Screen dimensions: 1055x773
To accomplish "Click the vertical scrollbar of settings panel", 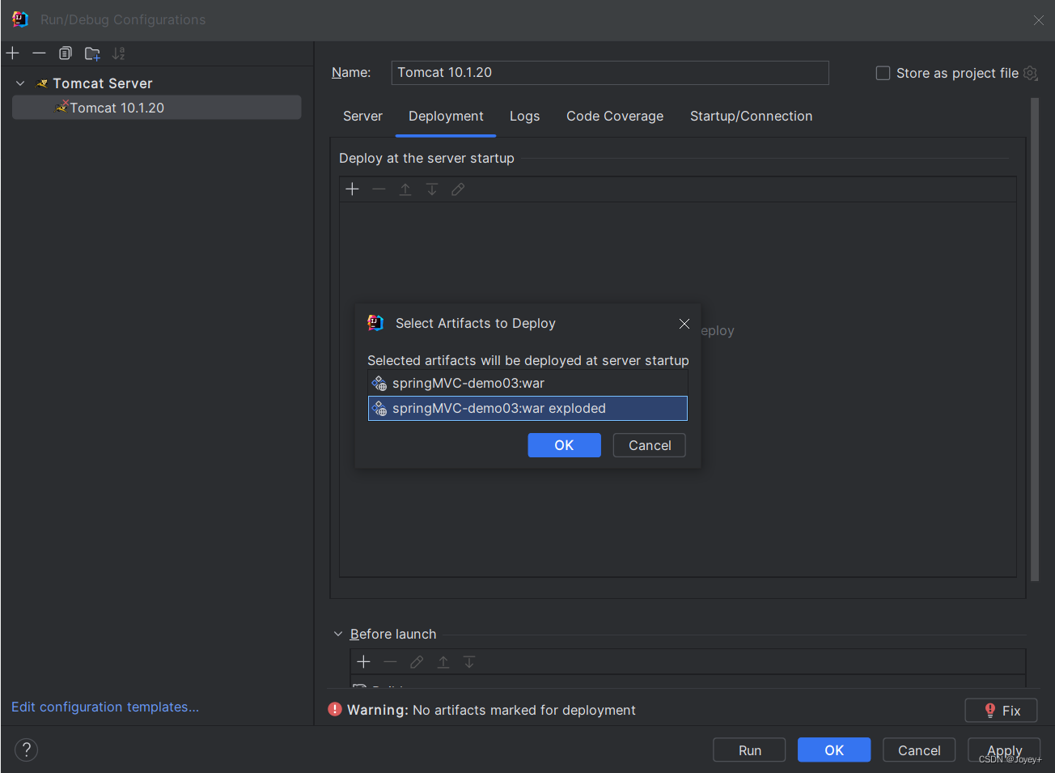I will [1035, 340].
